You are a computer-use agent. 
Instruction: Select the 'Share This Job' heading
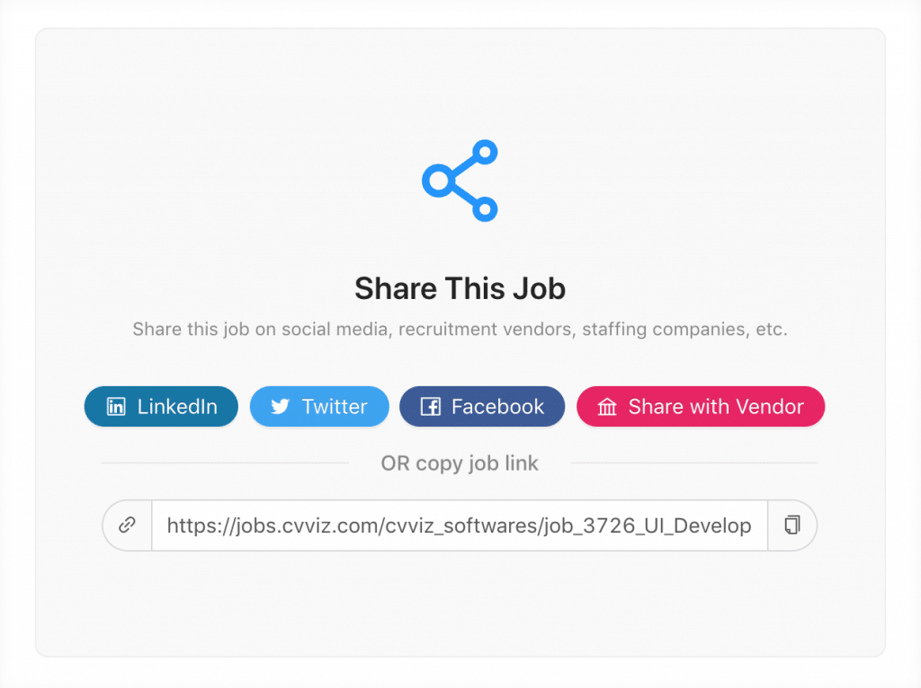[x=460, y=288]
